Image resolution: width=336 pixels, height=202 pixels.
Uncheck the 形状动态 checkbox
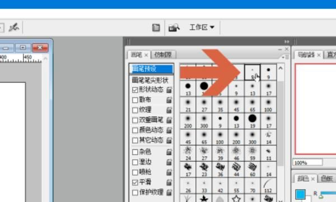coord(135,90)
